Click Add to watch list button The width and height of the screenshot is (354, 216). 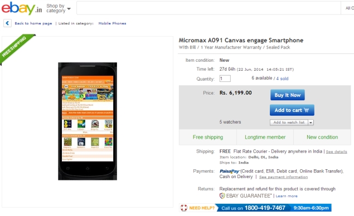[x=289, y=122]
